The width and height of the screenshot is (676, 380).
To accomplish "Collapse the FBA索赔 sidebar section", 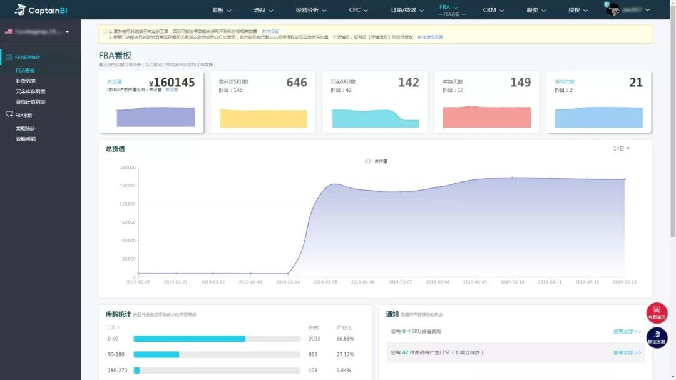I will [x=72, y=116].
